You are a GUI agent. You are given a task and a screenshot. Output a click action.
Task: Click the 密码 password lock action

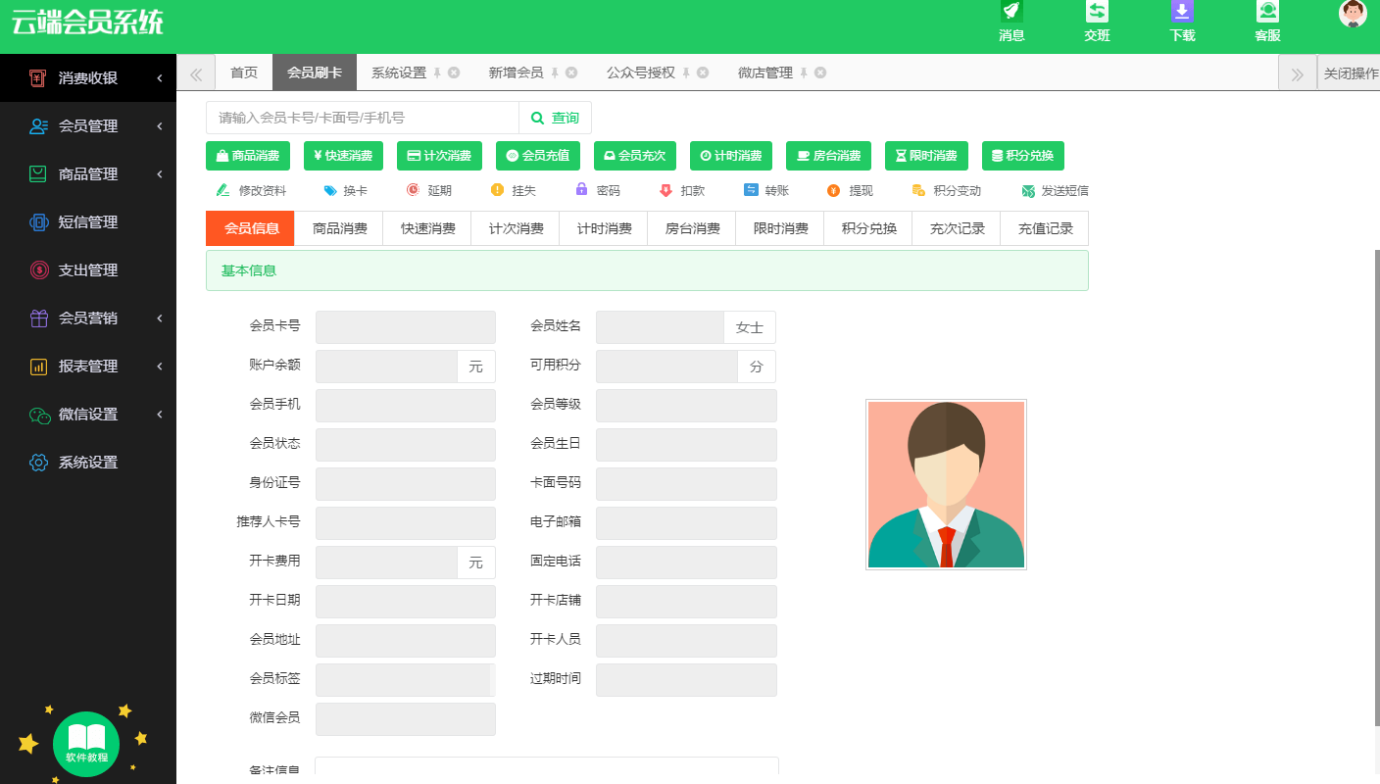598,191
